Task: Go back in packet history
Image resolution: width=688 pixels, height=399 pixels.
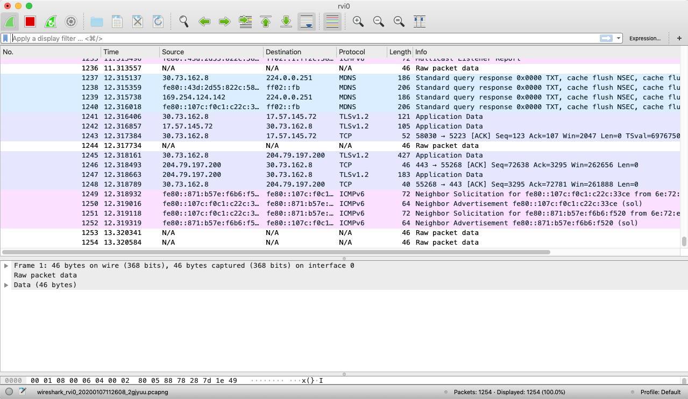Action: point(204,22)
